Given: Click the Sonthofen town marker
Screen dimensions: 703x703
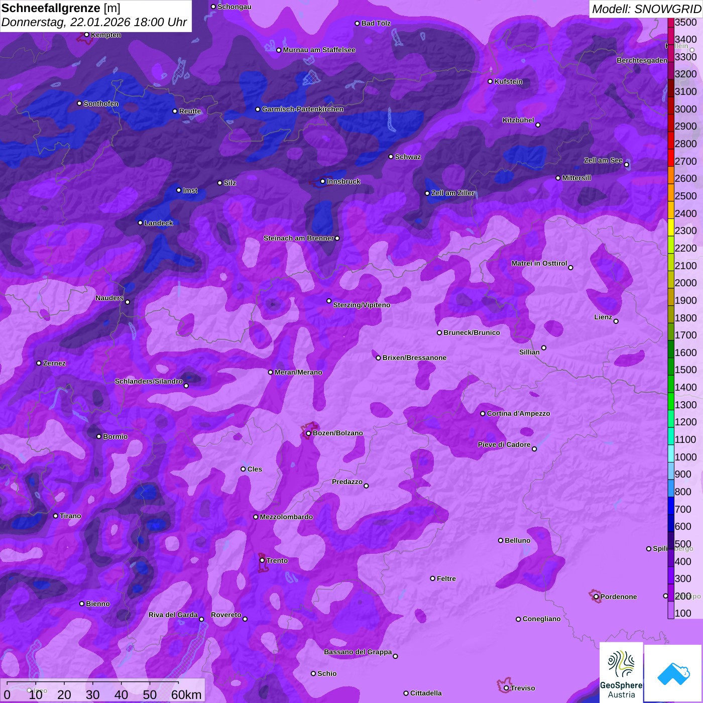Looking at the screenshot, I should tap(79, 103).
